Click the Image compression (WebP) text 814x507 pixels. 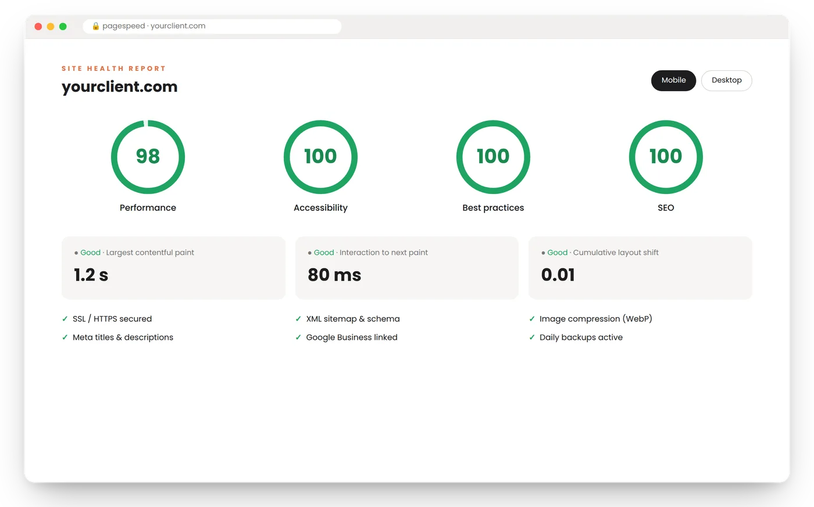coord(596,319)
